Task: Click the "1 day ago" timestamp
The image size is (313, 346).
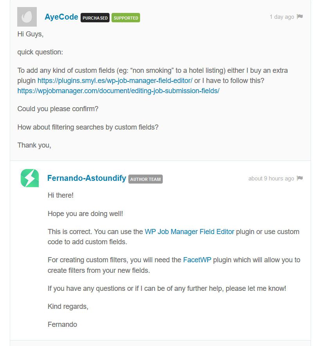Action: [282, 17]
